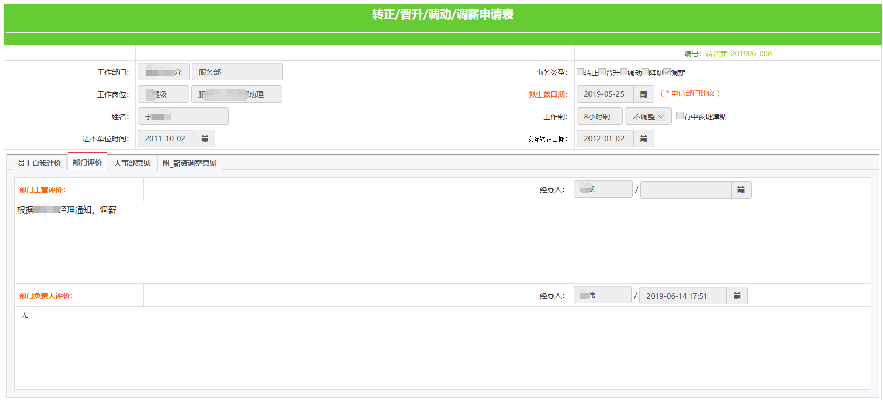Click the 8小时制 work system field
The image size is (883, 404).
[599, 117]
